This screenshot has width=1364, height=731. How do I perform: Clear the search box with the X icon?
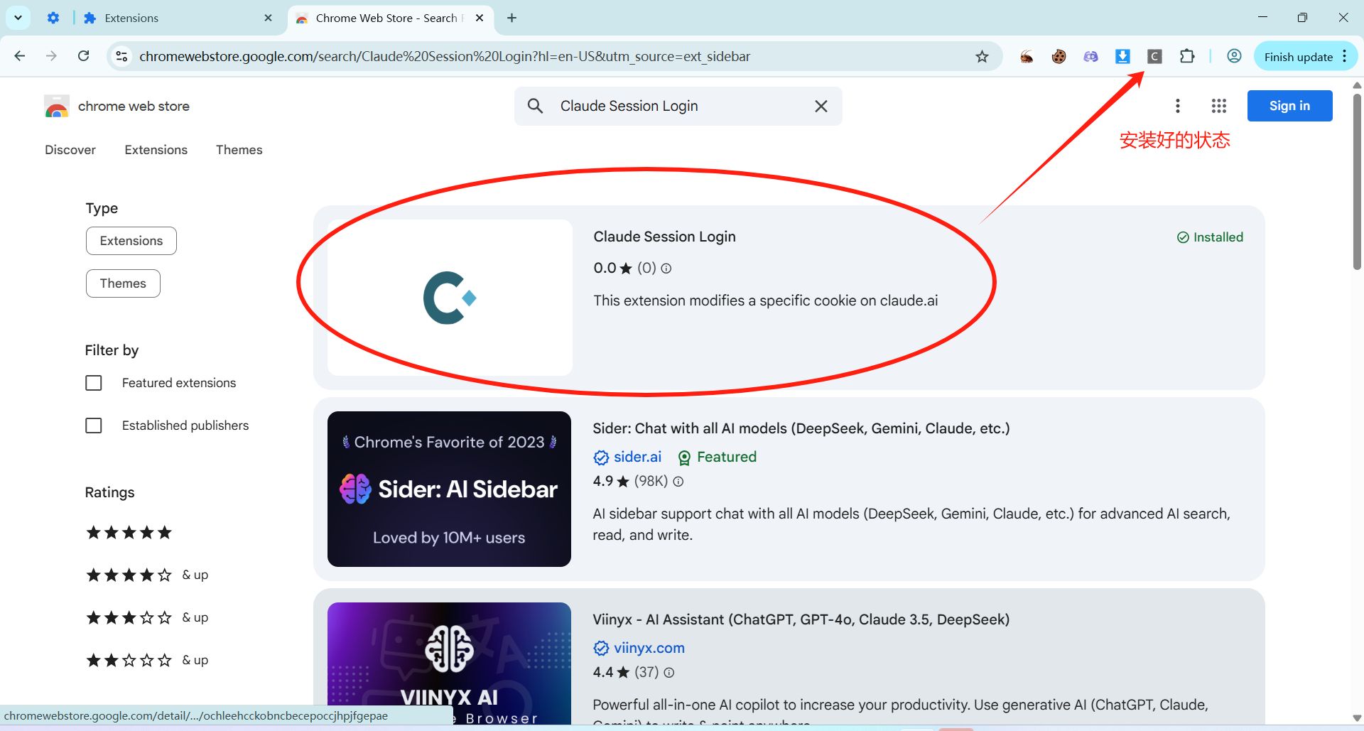tap(821, 106)
